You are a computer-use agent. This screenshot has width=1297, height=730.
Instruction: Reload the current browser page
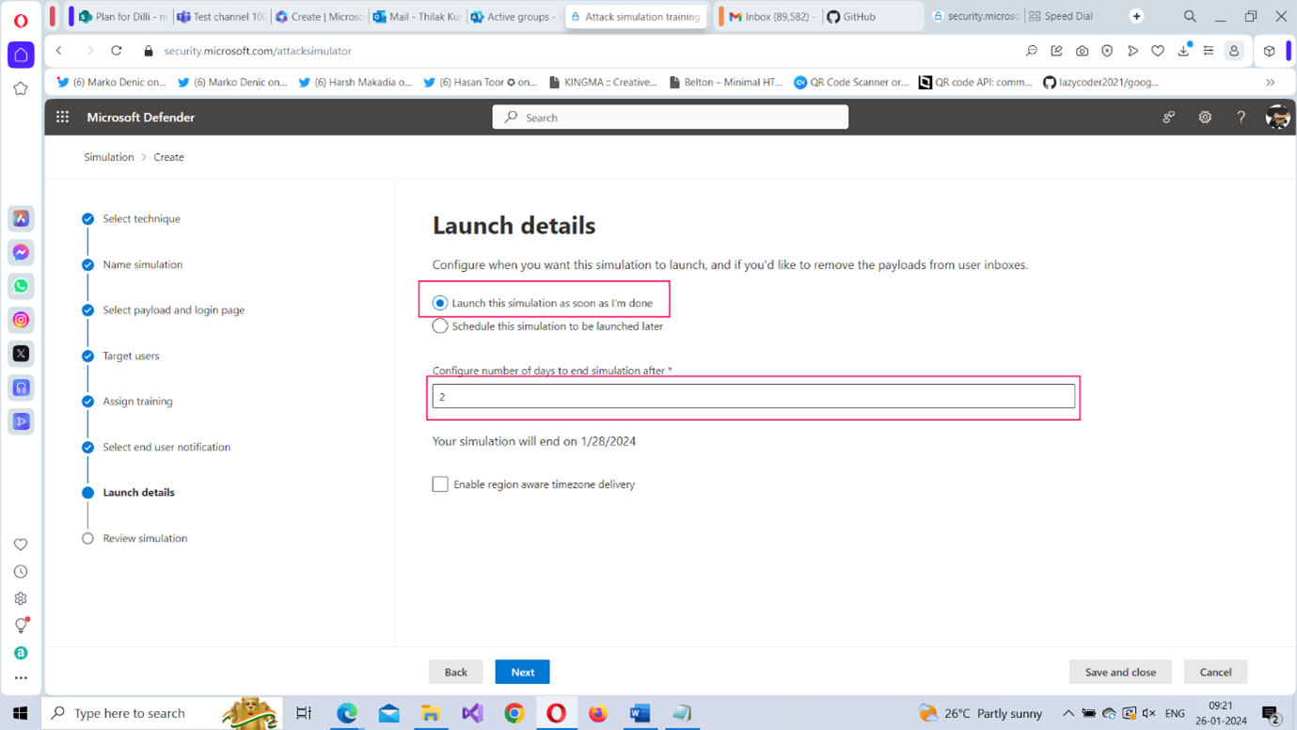[x=117, y=51]
